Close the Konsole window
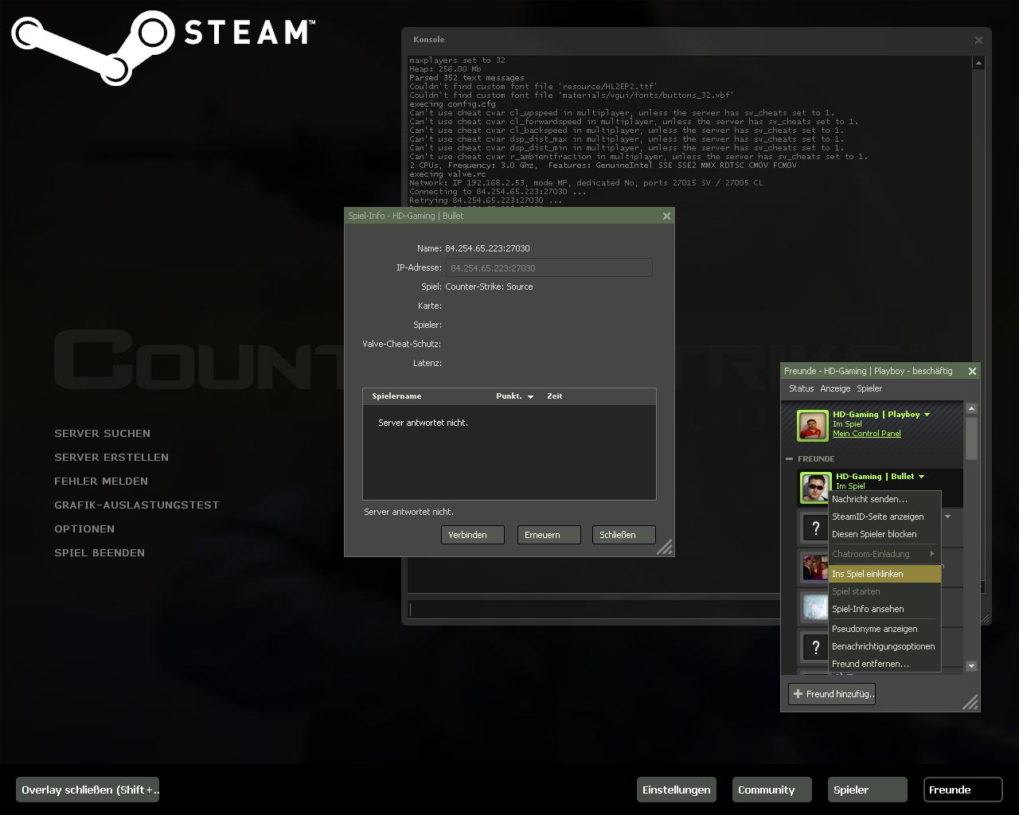 (x=978, y=40)
